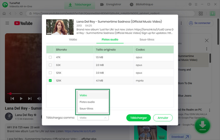Click the green Télécharger button
The image size is (220, 140).
pyautogui.click(x=138, y=118)
